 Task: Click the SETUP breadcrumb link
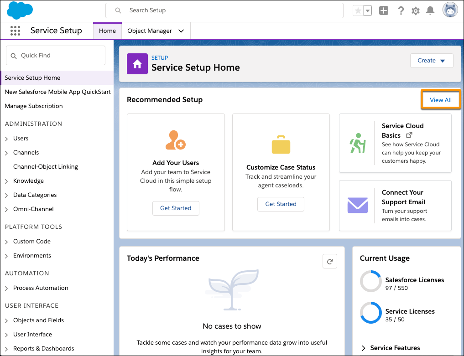coord(160,57)
